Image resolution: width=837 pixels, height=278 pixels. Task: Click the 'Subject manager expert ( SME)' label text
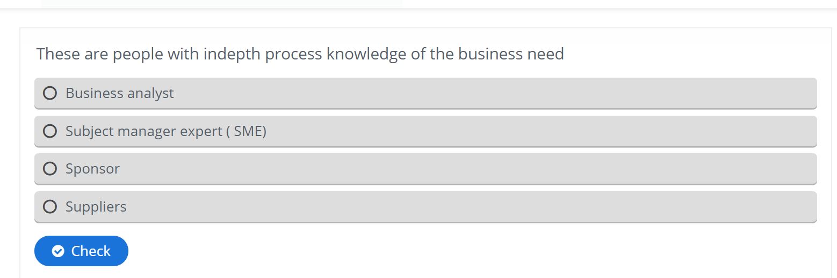[x=166, y=131]
